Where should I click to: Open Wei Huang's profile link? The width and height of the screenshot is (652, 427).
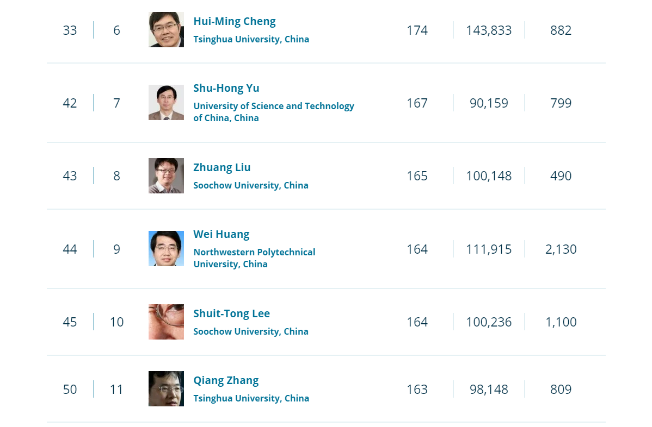pyautogui.click(x=221, y=235)
